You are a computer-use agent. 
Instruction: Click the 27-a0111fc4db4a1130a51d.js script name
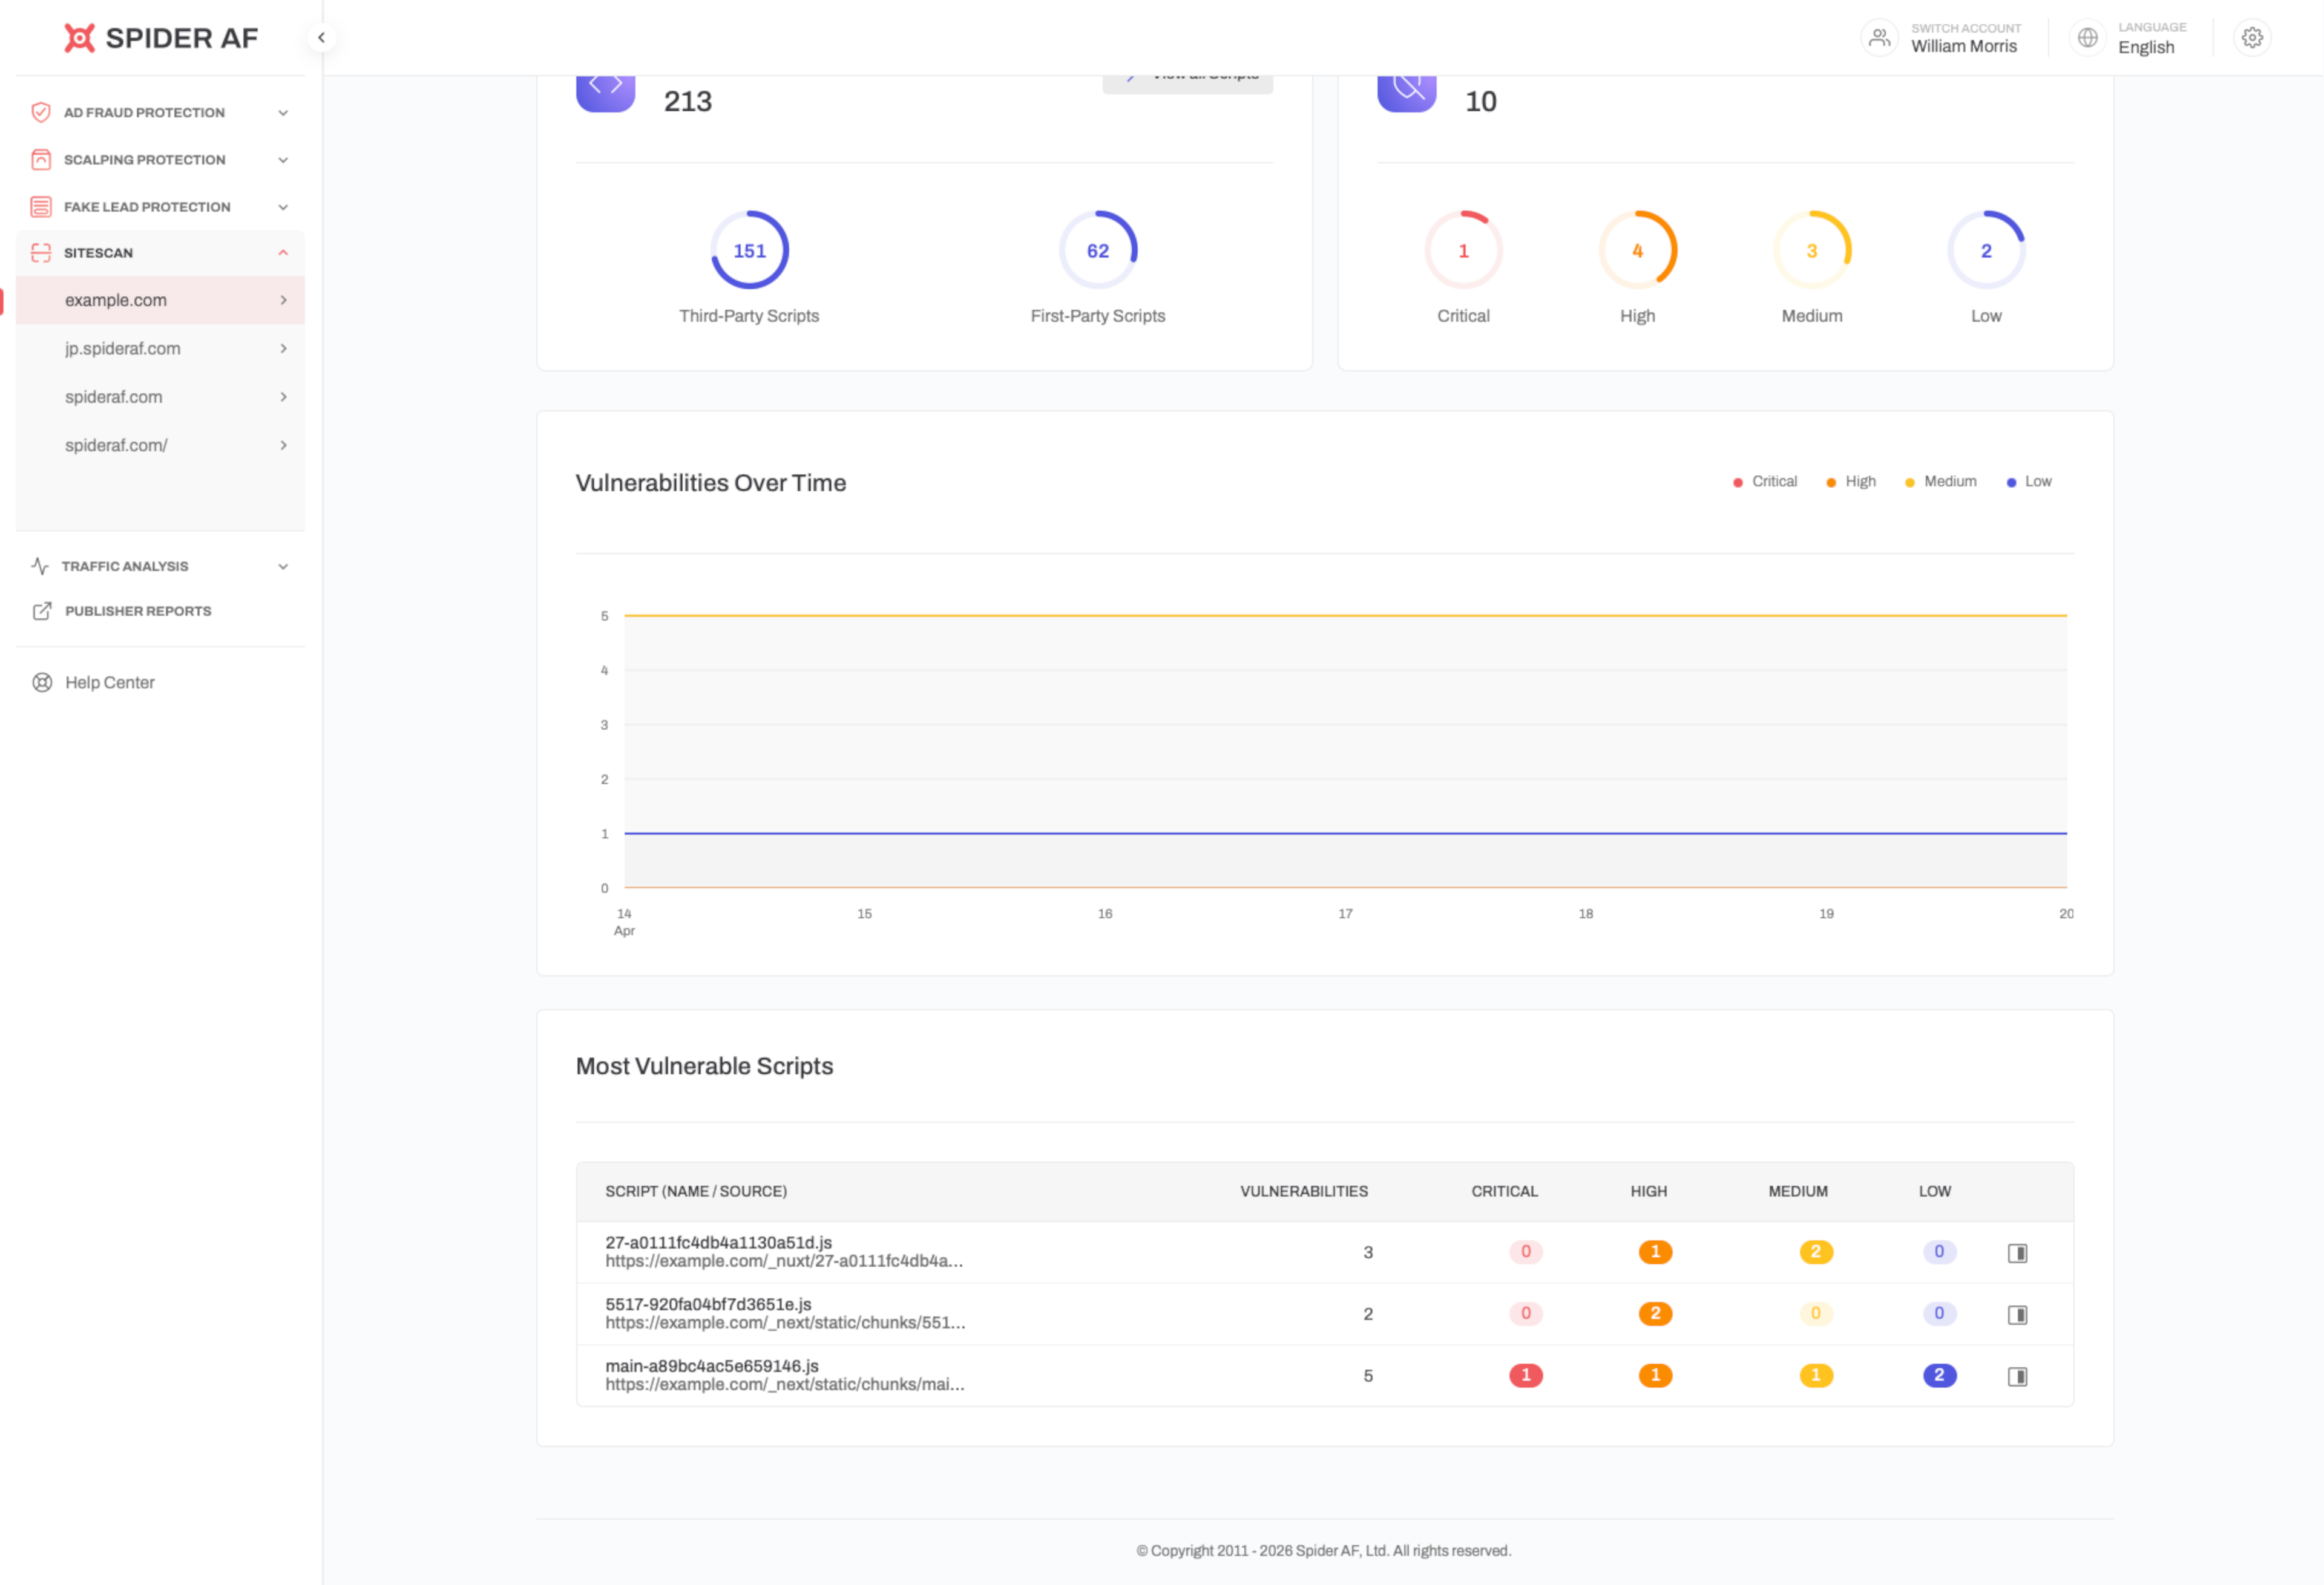719,1243
